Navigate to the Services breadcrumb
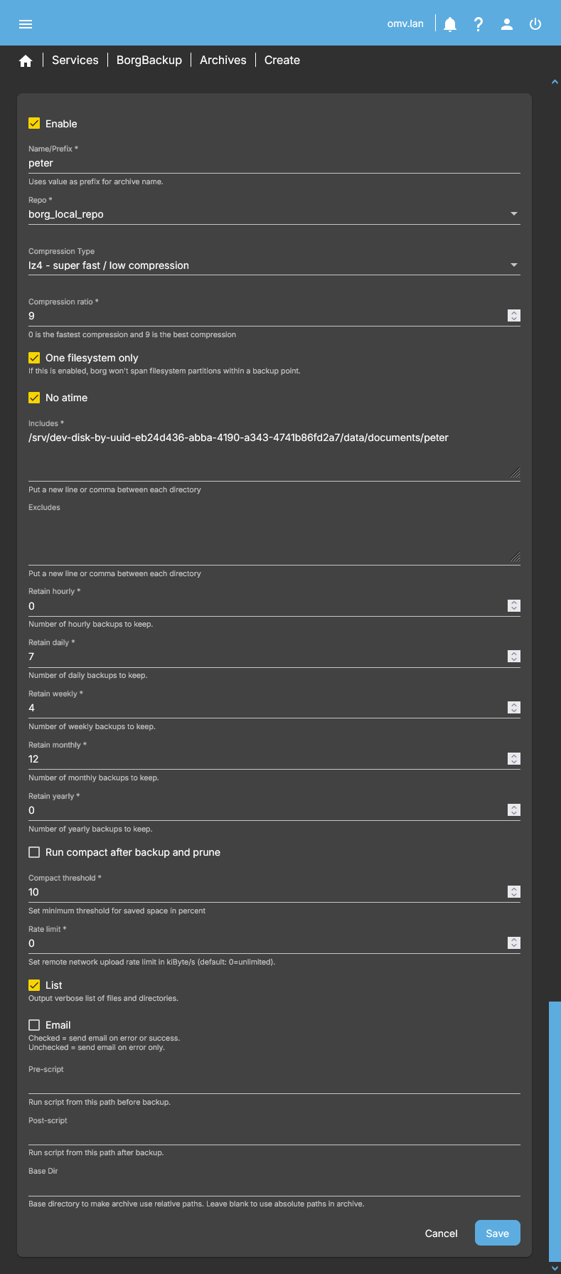Viewport: 561px width, 1274px height. pyautogui.click(x=75, y=60)
